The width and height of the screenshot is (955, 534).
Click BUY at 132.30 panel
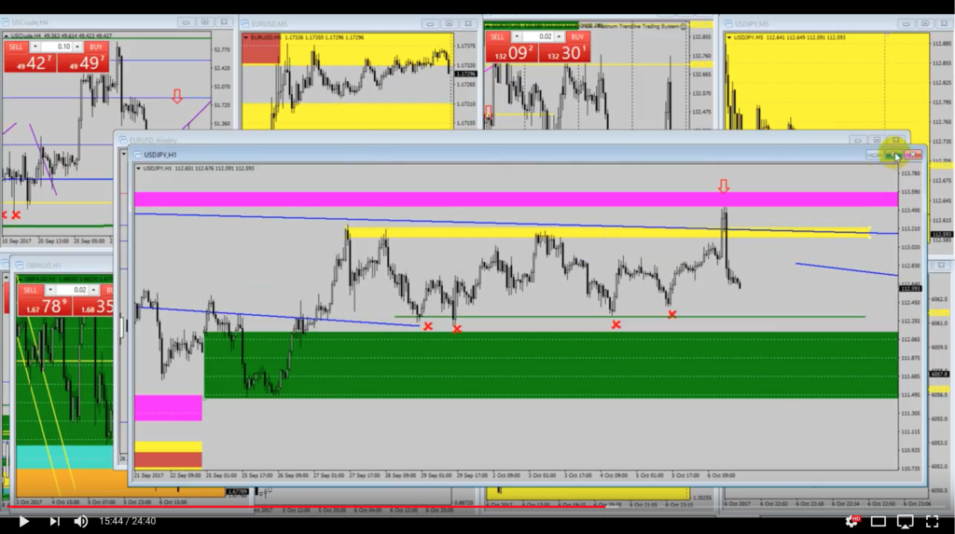click(x=577, y=37)
